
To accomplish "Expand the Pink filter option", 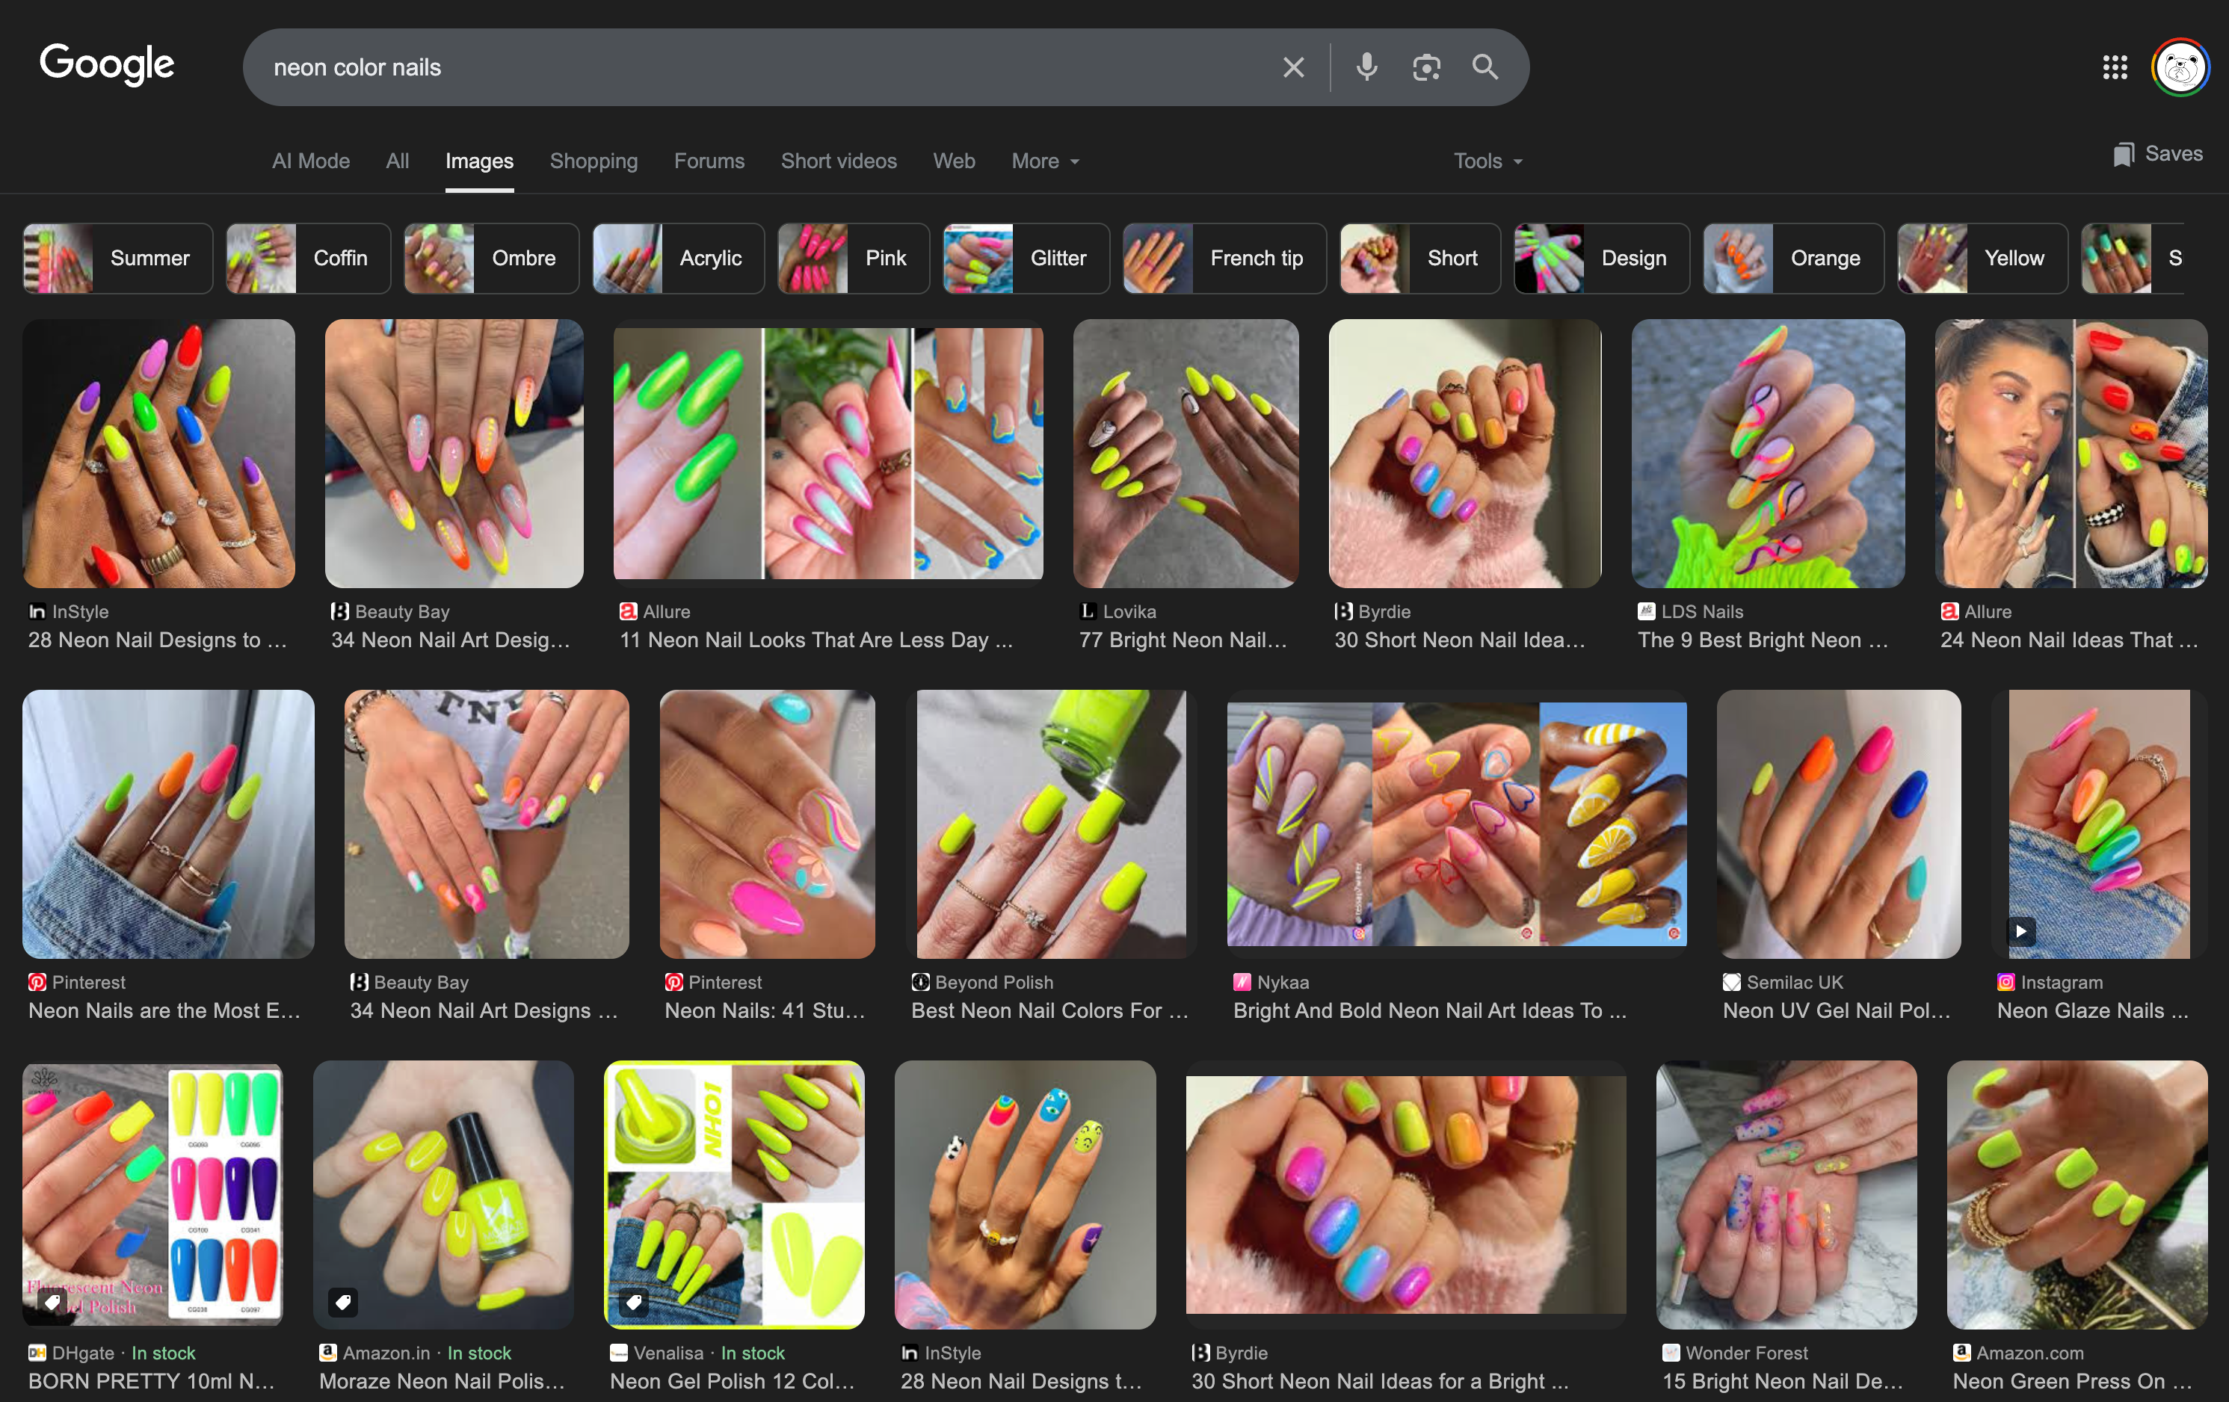I will pos(886,258).
